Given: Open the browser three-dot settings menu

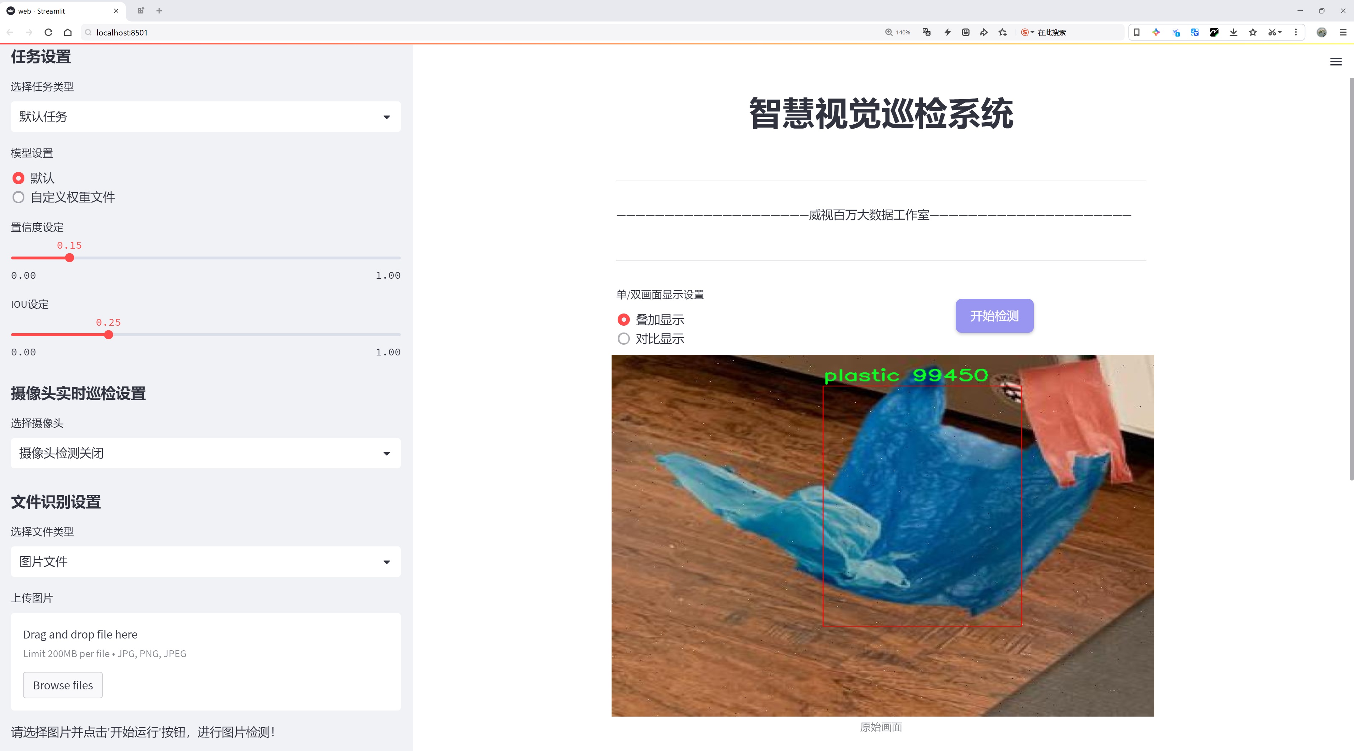Looking at the screenshot, I should tap(1297, 32).
